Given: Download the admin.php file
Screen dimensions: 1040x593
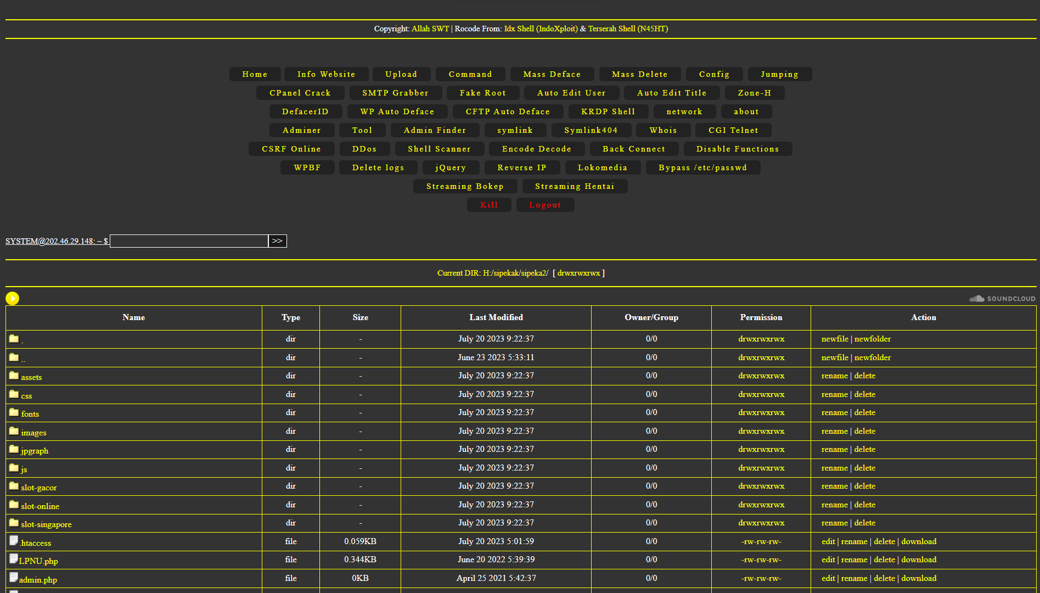Looking at the screenshot, I should (x=919, y=578).
